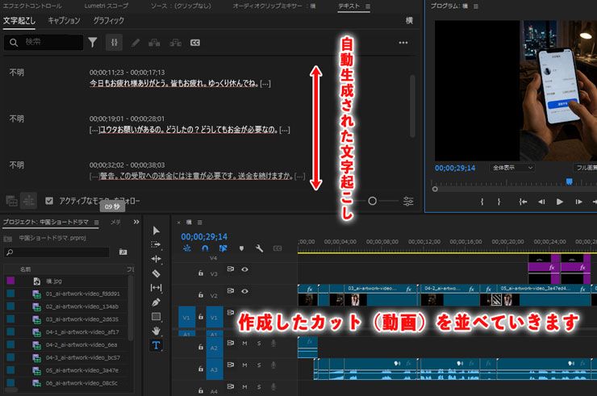
Task: Select the Type tool
Action: pos(156,345)
